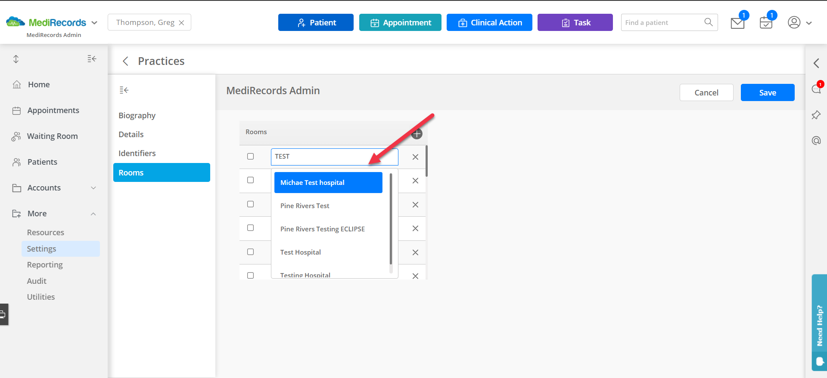Open the MediRecords practice switcher chevron
Screen dimensions: 827x378
click(94, 23)
